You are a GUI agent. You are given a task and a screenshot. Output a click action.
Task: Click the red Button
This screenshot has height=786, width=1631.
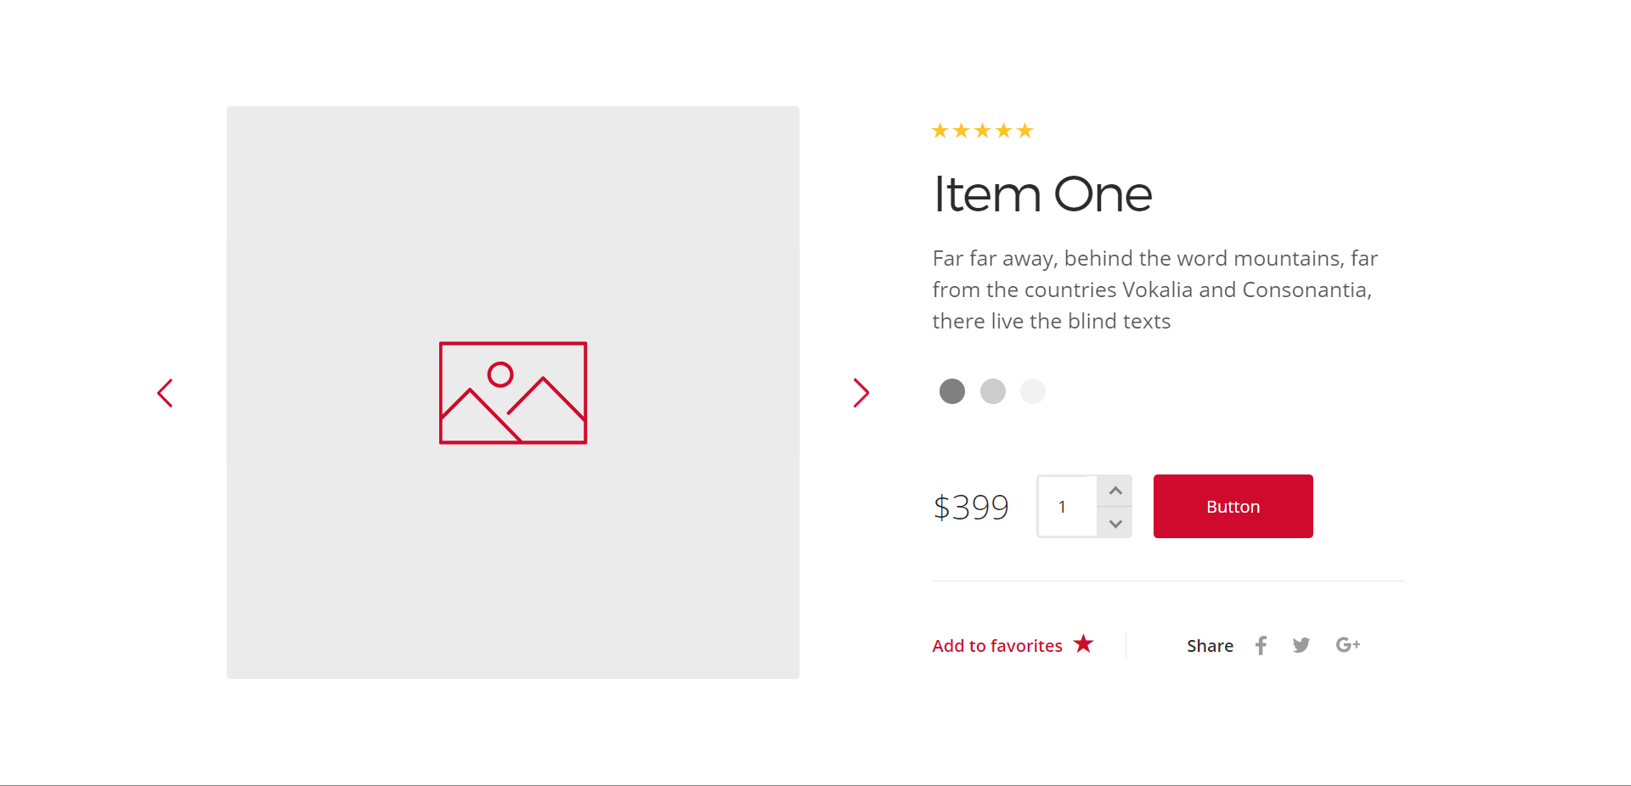(x=1233, y=507)
